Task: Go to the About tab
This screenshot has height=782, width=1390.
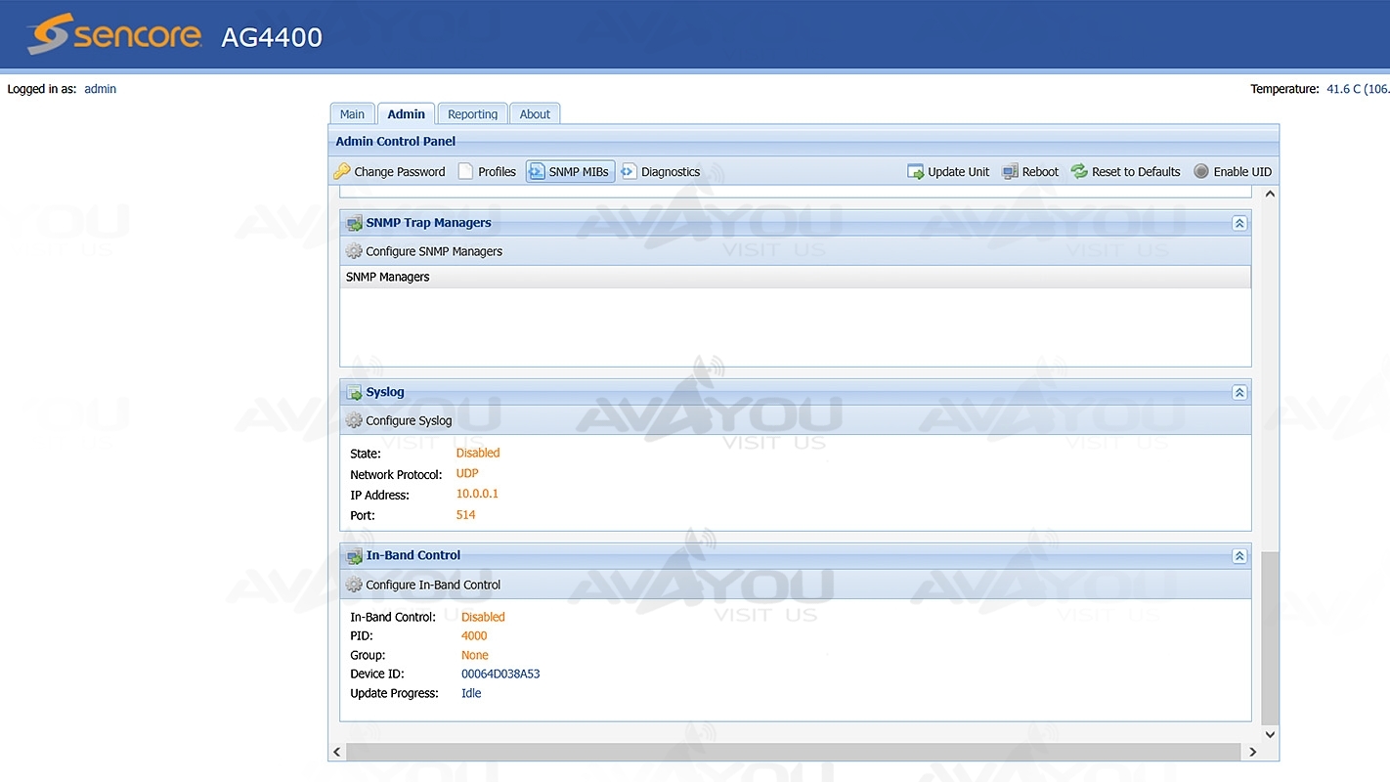Action: [x=535, y=114]
